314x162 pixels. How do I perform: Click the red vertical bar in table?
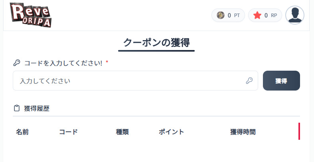click(x=299, y=131)
